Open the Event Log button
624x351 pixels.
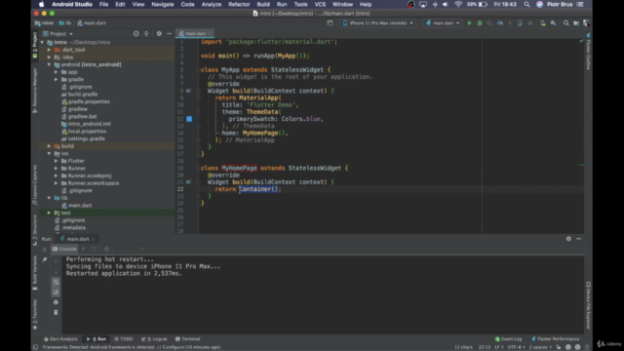coord(508,339)
